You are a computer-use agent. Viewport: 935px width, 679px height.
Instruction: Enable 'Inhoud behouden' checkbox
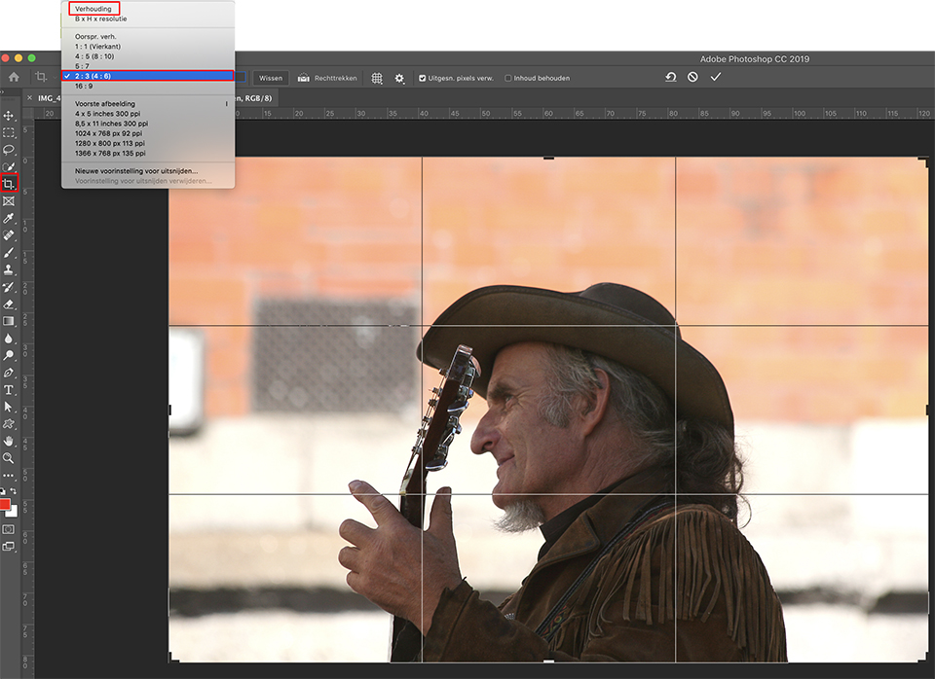508,78
